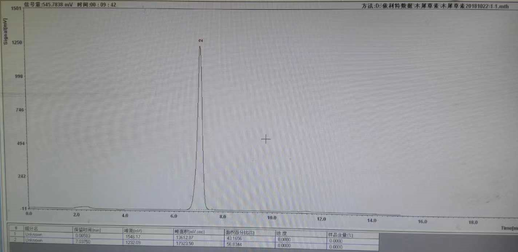Screen dimensions: 518x252
Task: Select the 面积百分比(%) column header
Action: point(249,232)
